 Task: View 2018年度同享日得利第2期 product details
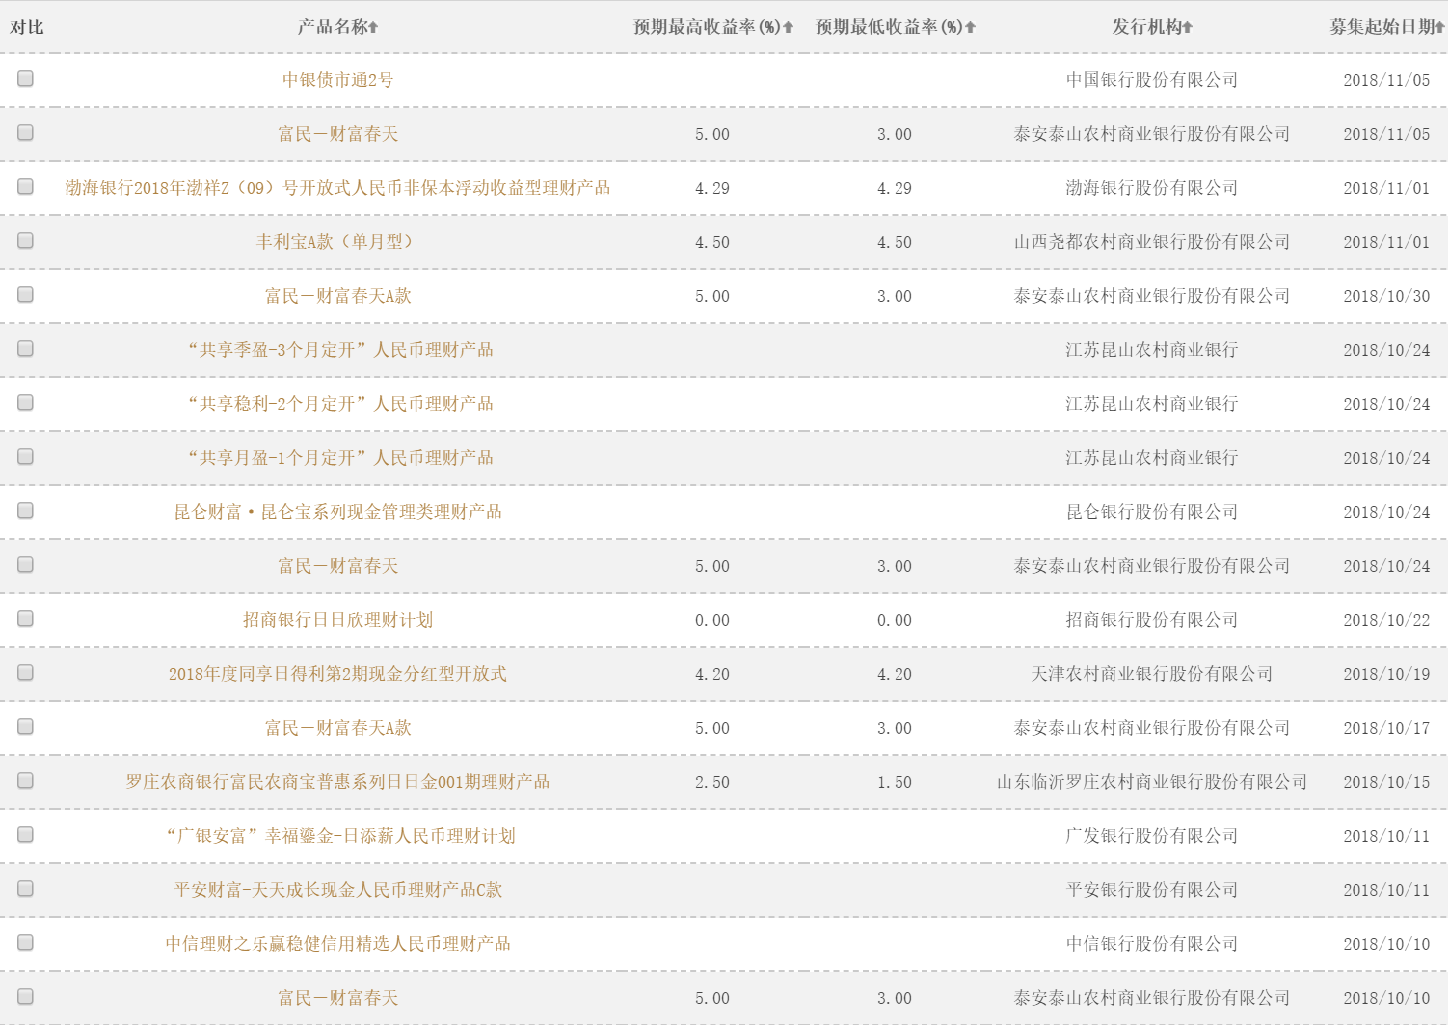[337, 674]
